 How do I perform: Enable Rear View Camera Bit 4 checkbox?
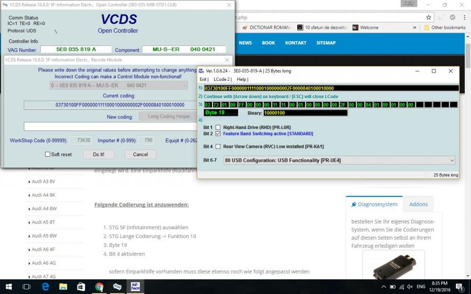(218, 147)
